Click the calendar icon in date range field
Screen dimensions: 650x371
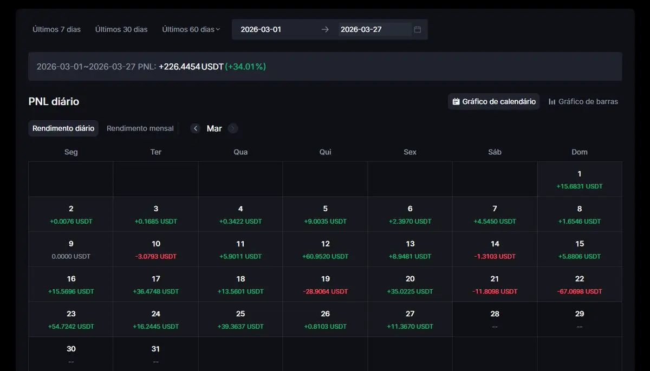point(417,29)
